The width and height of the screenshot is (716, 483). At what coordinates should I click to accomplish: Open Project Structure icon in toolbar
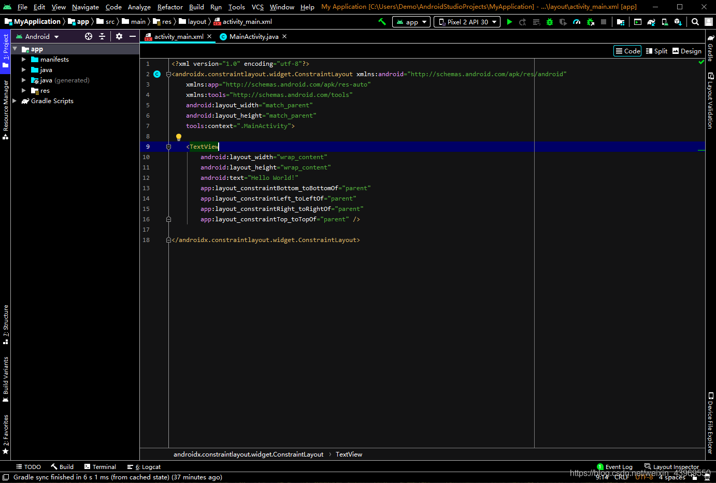click(621, 22)
